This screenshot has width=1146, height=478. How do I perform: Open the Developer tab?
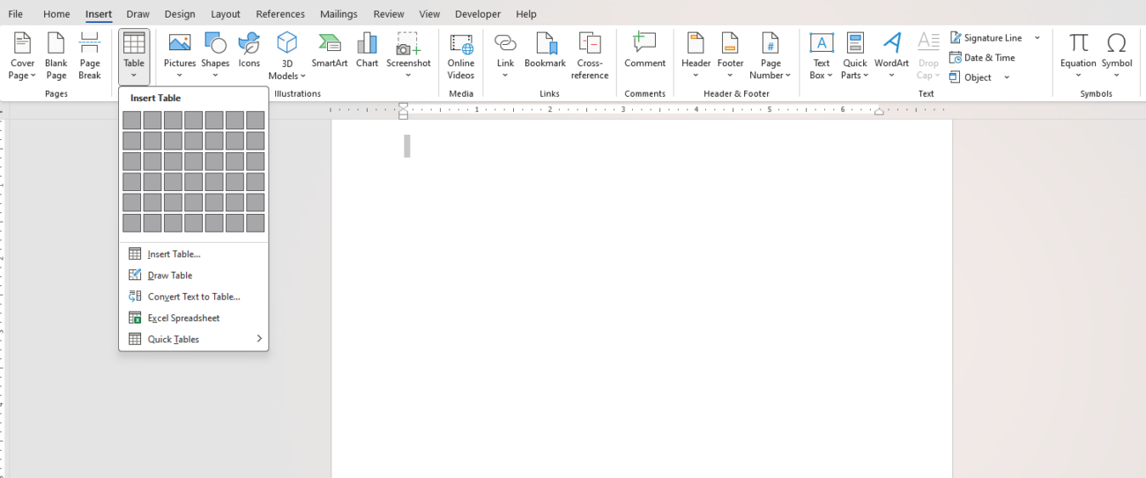pos(478,14)
